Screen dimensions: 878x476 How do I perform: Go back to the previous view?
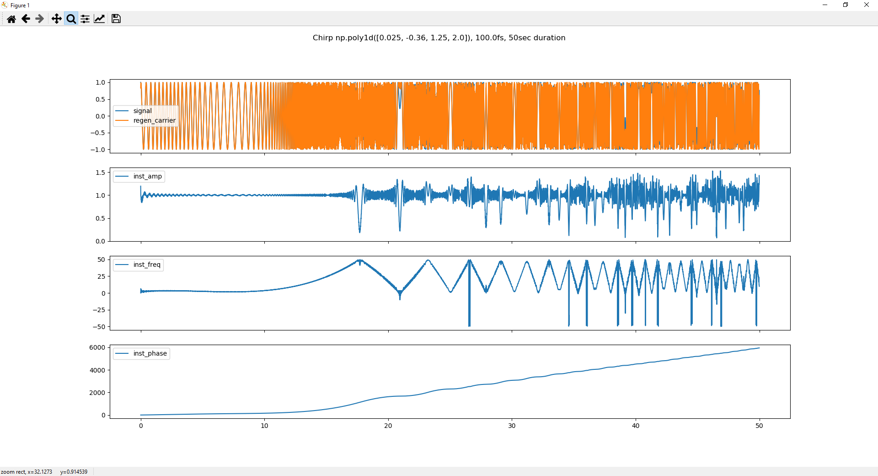tap(26, 19)
